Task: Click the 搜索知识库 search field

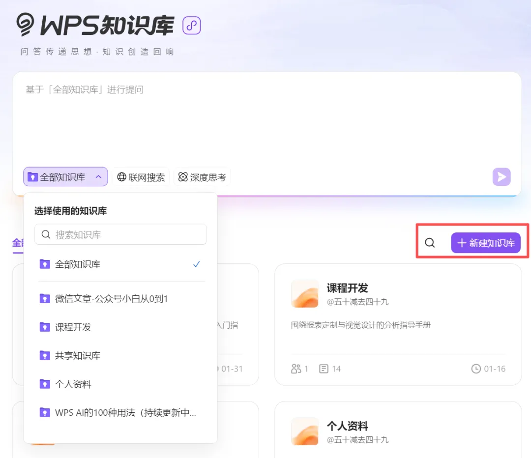Action: pyautogui.click(x=120, y=234)
